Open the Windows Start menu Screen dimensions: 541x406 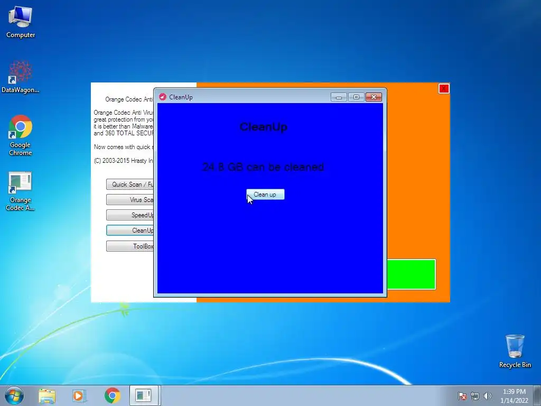[x=14, y=395]
